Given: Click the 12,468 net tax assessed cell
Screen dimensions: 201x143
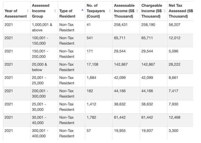Looking at the screenshot, I should click(x=174, y=117).
